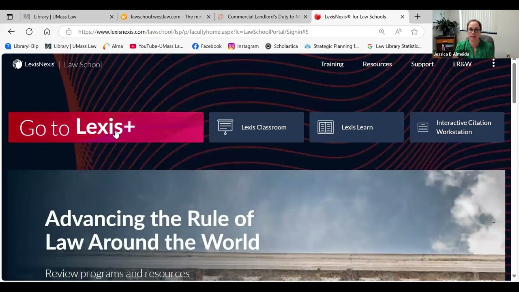Close the Library | UMass Law tab

click(x=112, y=17)
